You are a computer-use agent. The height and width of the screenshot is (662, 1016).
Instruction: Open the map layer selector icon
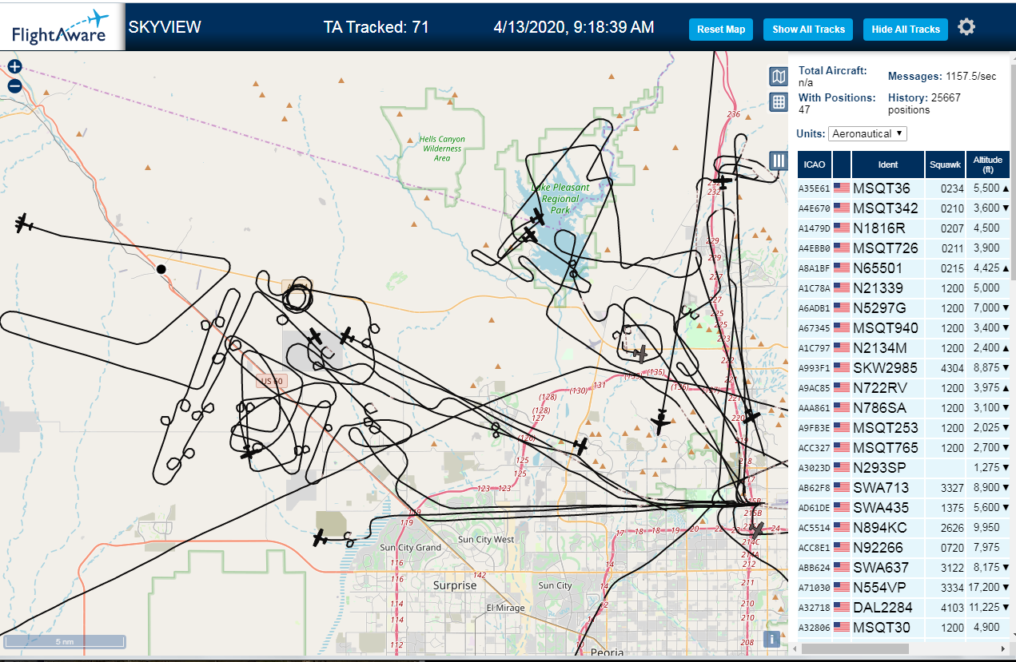tap(779, 76)
